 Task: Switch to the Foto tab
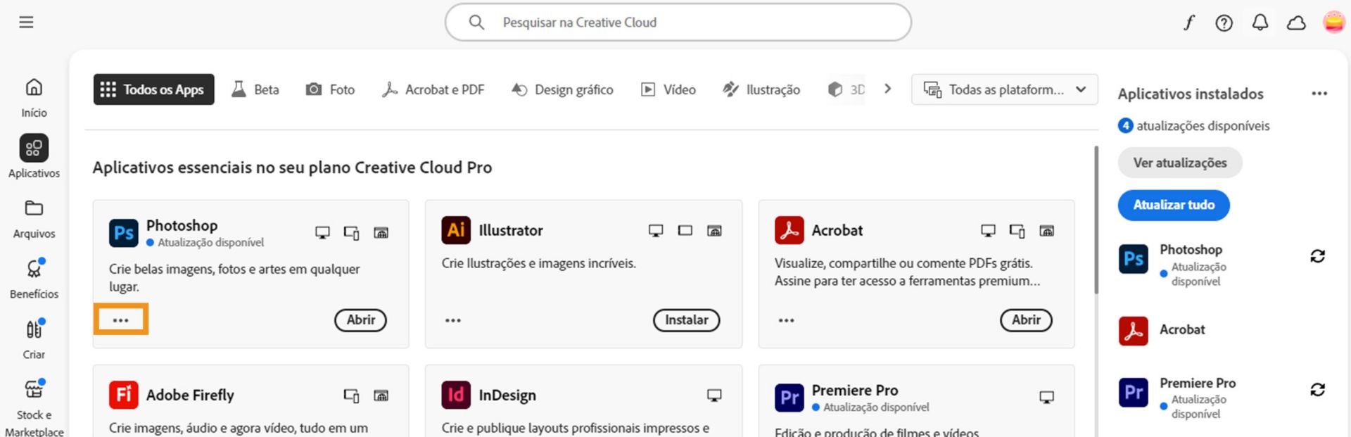[330, 89]
